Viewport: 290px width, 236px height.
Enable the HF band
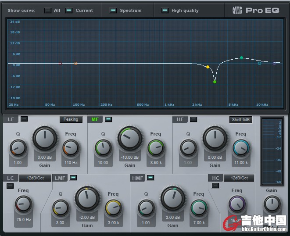(193, 119)
